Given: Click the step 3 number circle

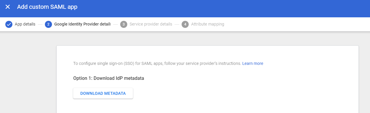Looking at the screenshot, I should pyautogui.click(x=124, y=24).
